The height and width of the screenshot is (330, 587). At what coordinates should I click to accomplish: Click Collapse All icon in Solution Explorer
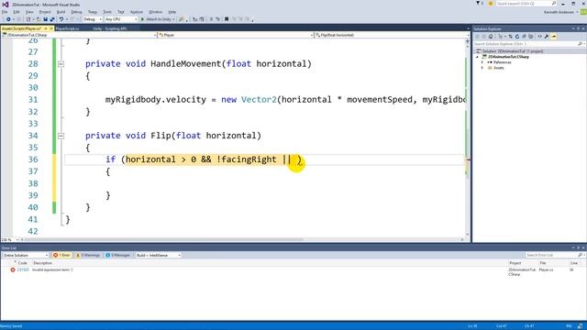pyautogui.click(x=524, y=37)
